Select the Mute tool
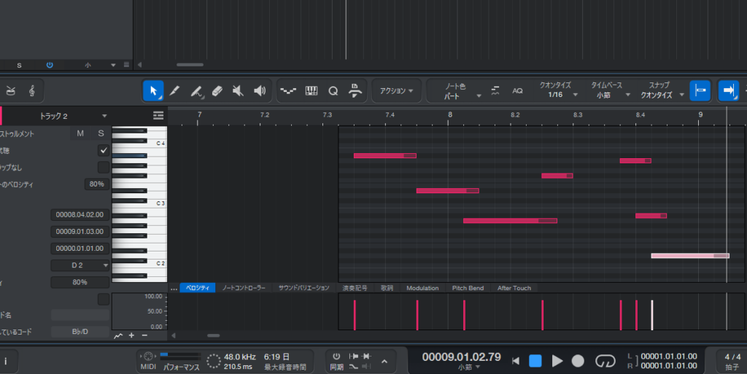This screenshot has width=747, height=374. [x=238, y=90]
